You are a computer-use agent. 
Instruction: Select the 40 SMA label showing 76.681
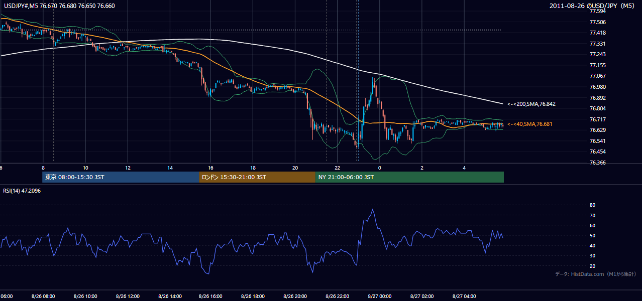pyautogui.click(x=530, y=124)
